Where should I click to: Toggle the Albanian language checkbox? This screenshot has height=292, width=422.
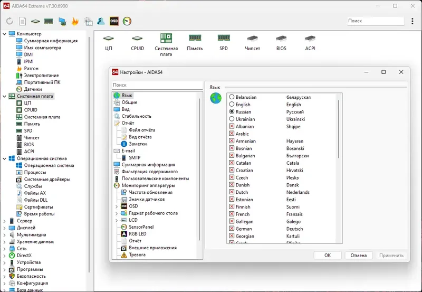pos(232,126)
